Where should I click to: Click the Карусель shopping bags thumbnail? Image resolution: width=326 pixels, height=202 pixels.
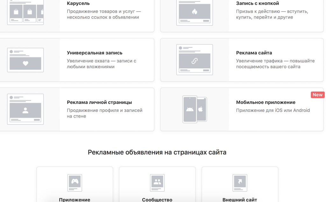click(25, 12)
